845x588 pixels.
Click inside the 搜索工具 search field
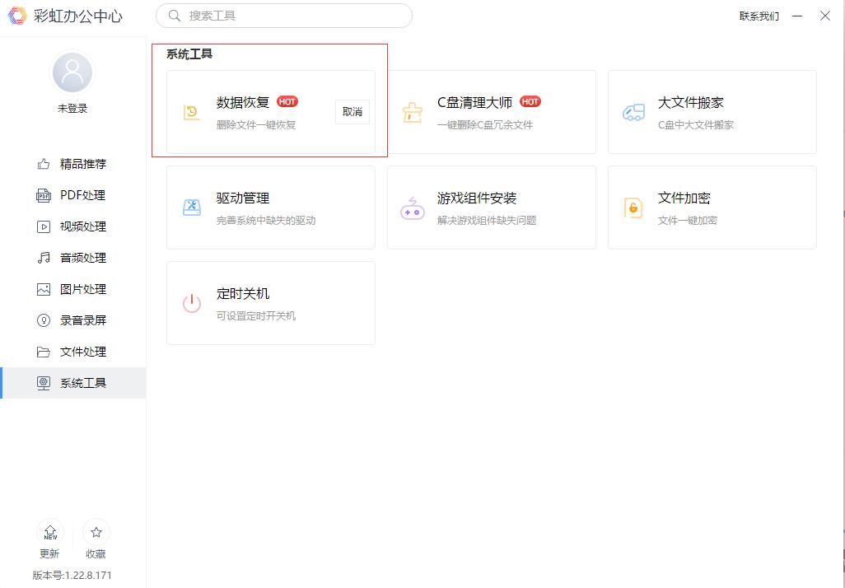[283, 16]
